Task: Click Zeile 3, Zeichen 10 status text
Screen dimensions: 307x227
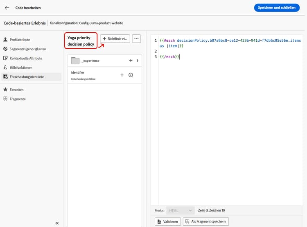Action: [212, 210]
